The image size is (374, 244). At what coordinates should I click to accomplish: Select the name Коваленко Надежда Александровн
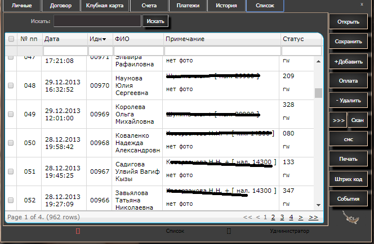pos(137,143)
